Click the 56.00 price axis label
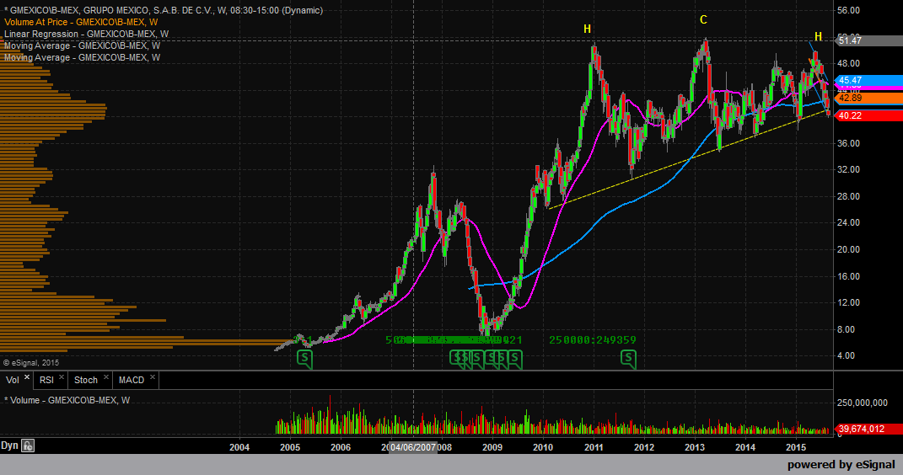Screen dimensions: 903x475 (849, 10)
